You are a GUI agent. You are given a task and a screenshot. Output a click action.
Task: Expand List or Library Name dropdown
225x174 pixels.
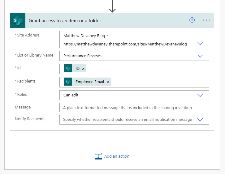pyautogui.click(x=200, y=56)
